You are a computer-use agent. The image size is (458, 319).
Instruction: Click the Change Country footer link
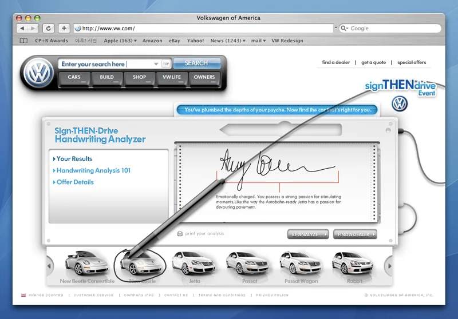tap(46, 295)
